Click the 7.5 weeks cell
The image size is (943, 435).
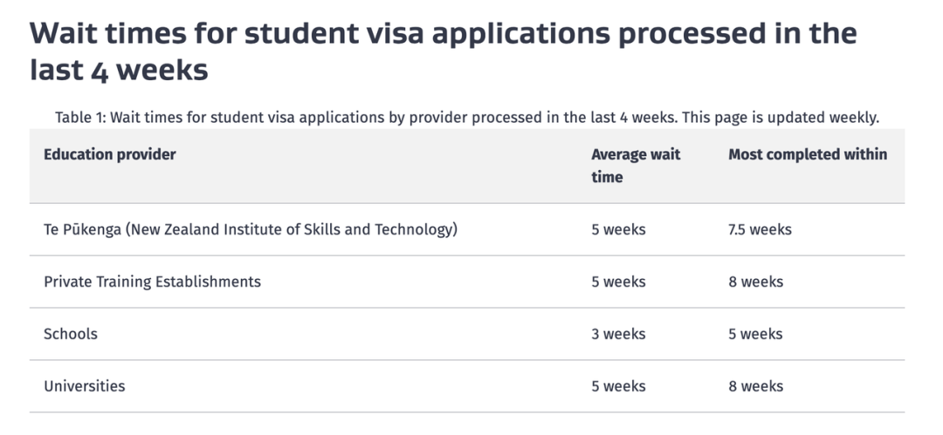[760, 229]
